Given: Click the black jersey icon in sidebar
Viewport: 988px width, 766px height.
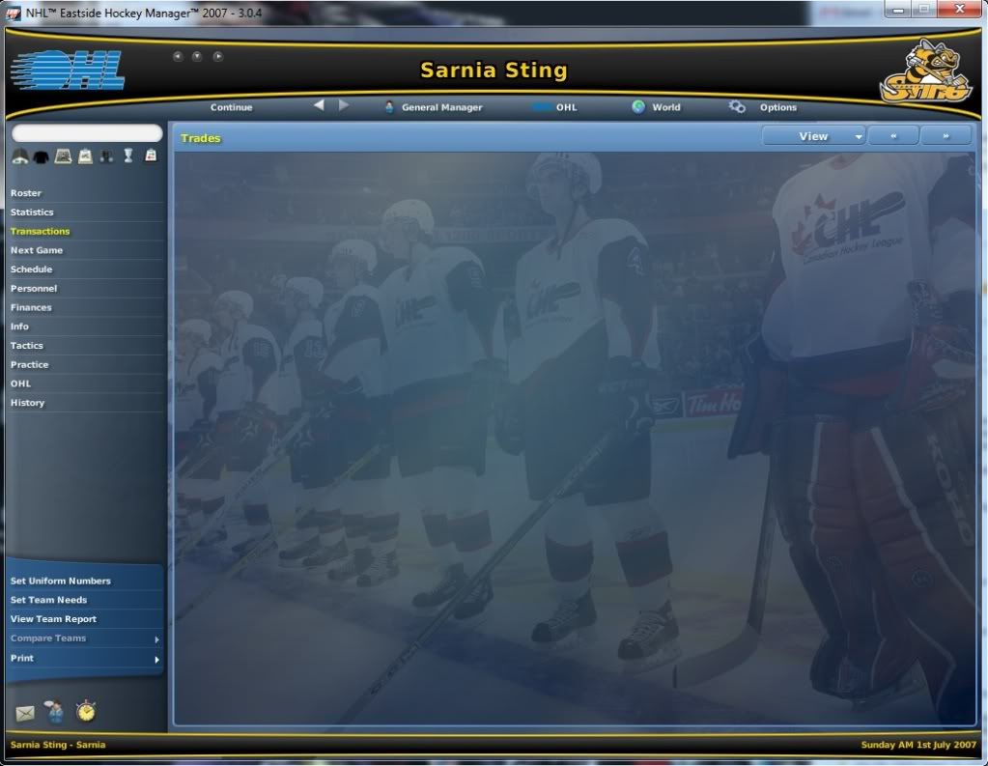Looking at the screenshot, I should 41,156.
